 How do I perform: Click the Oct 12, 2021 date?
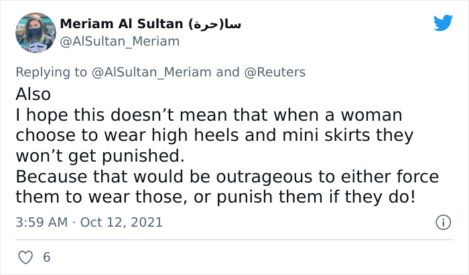(122, 222)
